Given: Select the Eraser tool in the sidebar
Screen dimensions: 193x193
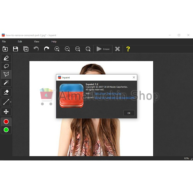Looking at the screenshot, I should 6,92.
